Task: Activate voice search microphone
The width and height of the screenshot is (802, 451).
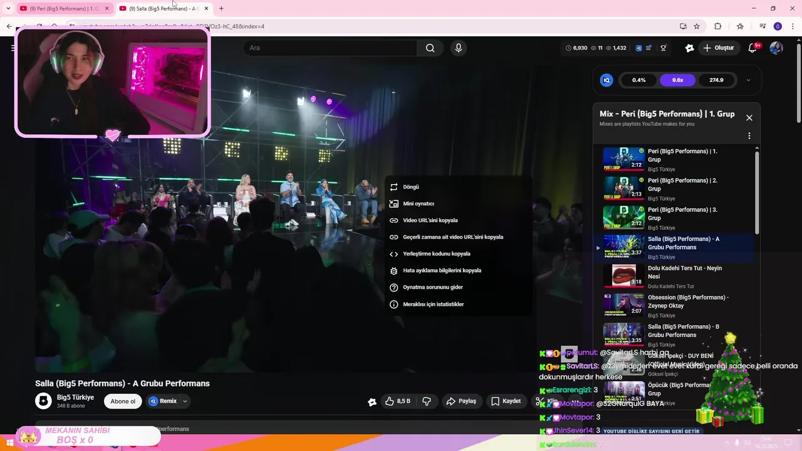Action: click(459, 48)
